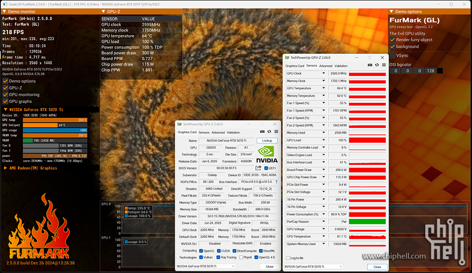Open Board Power Draw sensor dropdown
The width and height of the screenshot is (472, 273).
pyautogui.click(x=324, y=170)
